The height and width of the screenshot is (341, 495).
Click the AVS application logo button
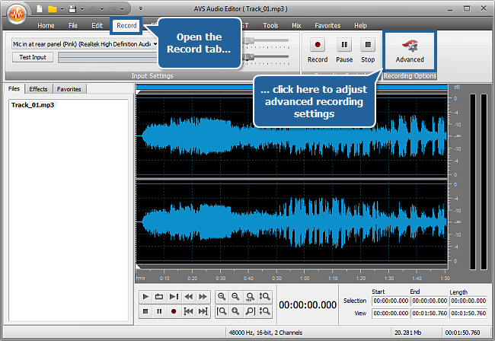point(16,14)
